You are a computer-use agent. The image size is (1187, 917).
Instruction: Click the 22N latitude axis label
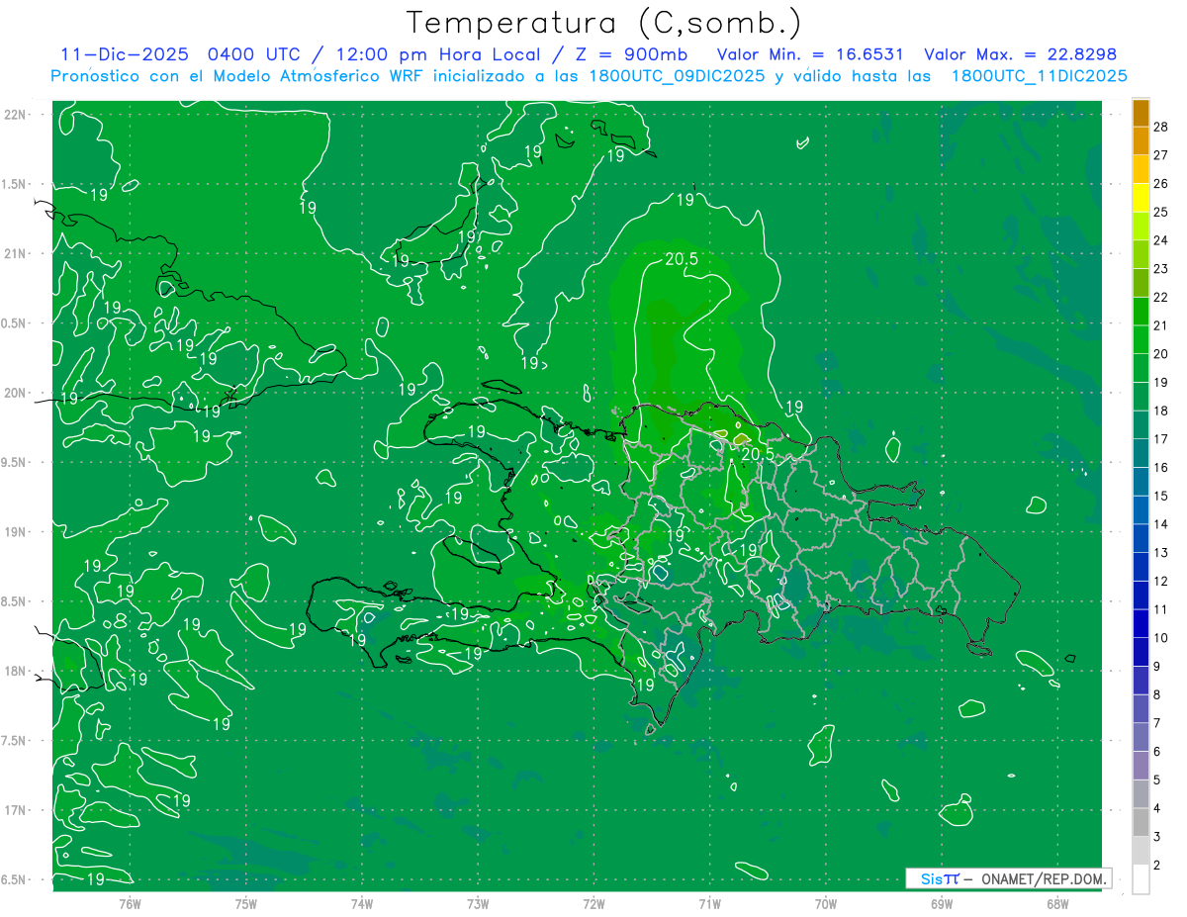(x=16, y=115)
